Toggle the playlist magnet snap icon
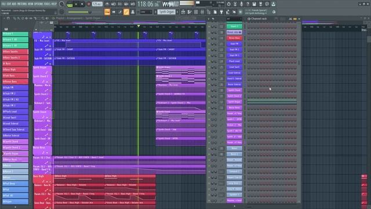Image resolution: width=371 pixels, height=209 pixels. (8, 18)
